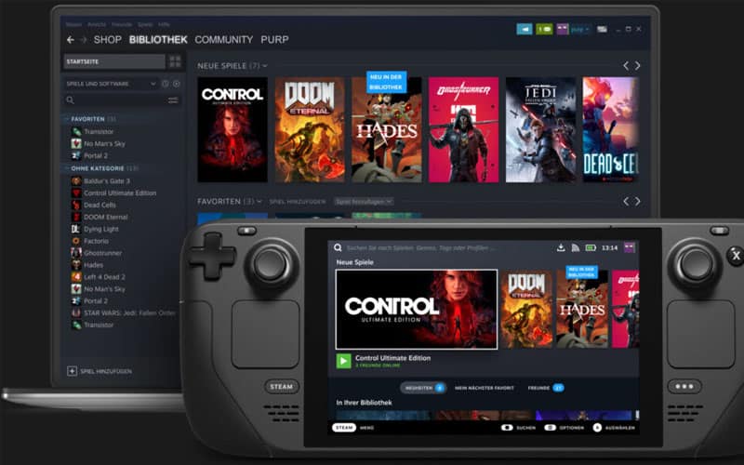744x465 pixels.
Task: Open the advanced filter sliders icon
Action: 173,100
